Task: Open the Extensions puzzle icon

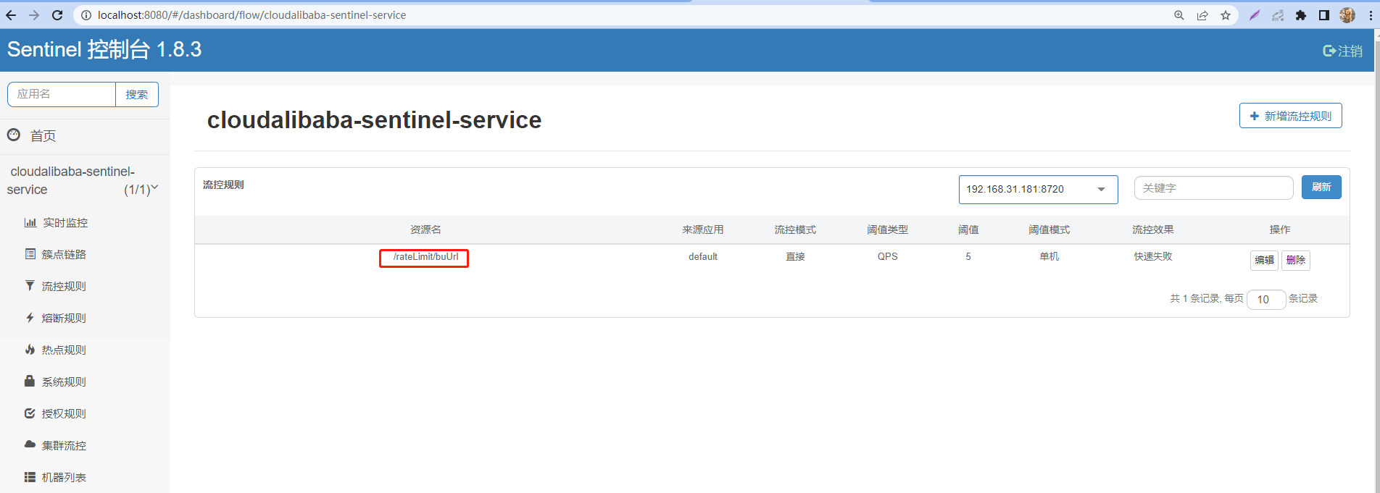Action: [x=1301, y=15]
